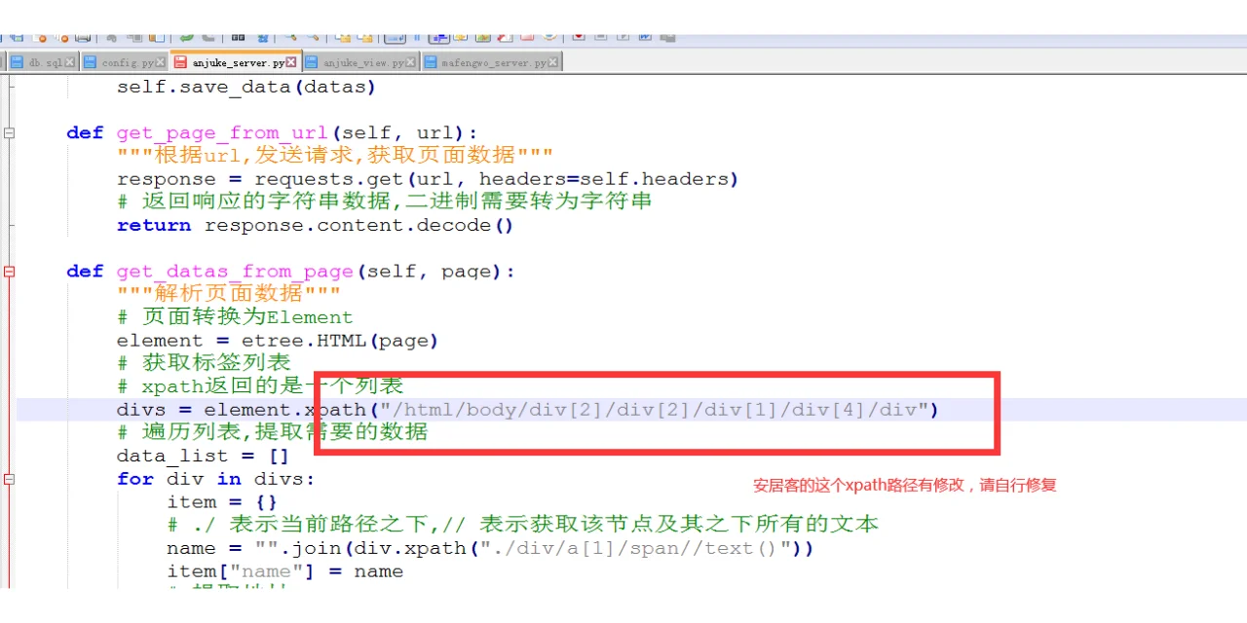Screen dimensions: 1247x623
Task: Click the highlighted divs xpath code line
Action: pyautogui.click(x=487, y=409)
